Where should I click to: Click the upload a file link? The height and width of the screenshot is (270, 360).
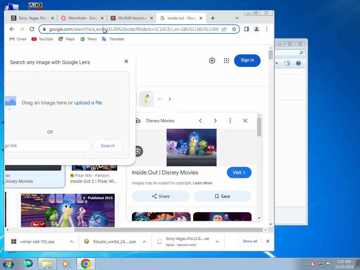(x=88, y=102)
